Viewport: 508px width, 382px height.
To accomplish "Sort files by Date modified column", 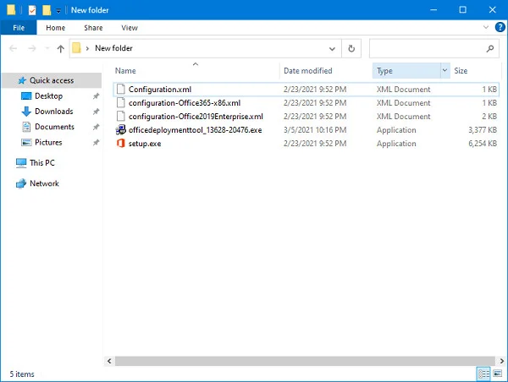I will 326,71.
